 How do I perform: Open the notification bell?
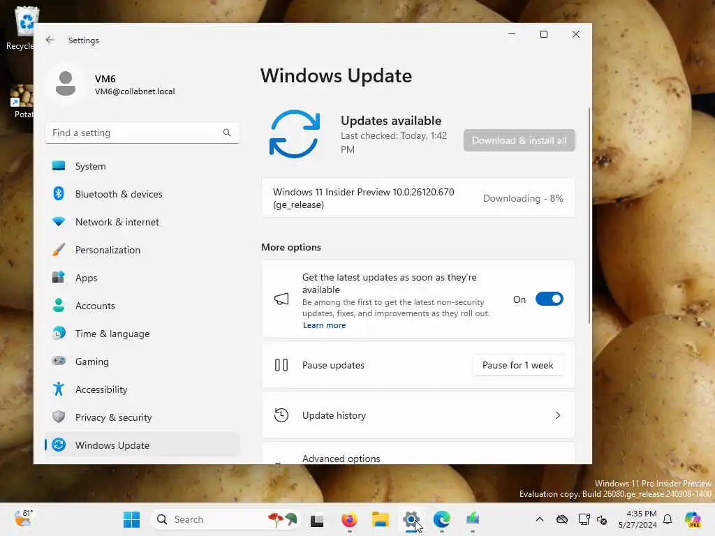pyautogui.click(x=668, y=519)
